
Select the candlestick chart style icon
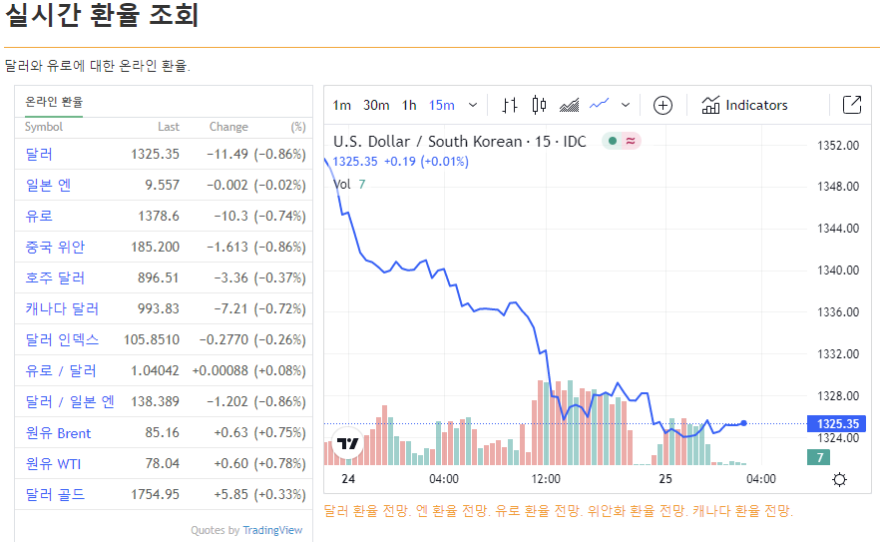(539, 105)
